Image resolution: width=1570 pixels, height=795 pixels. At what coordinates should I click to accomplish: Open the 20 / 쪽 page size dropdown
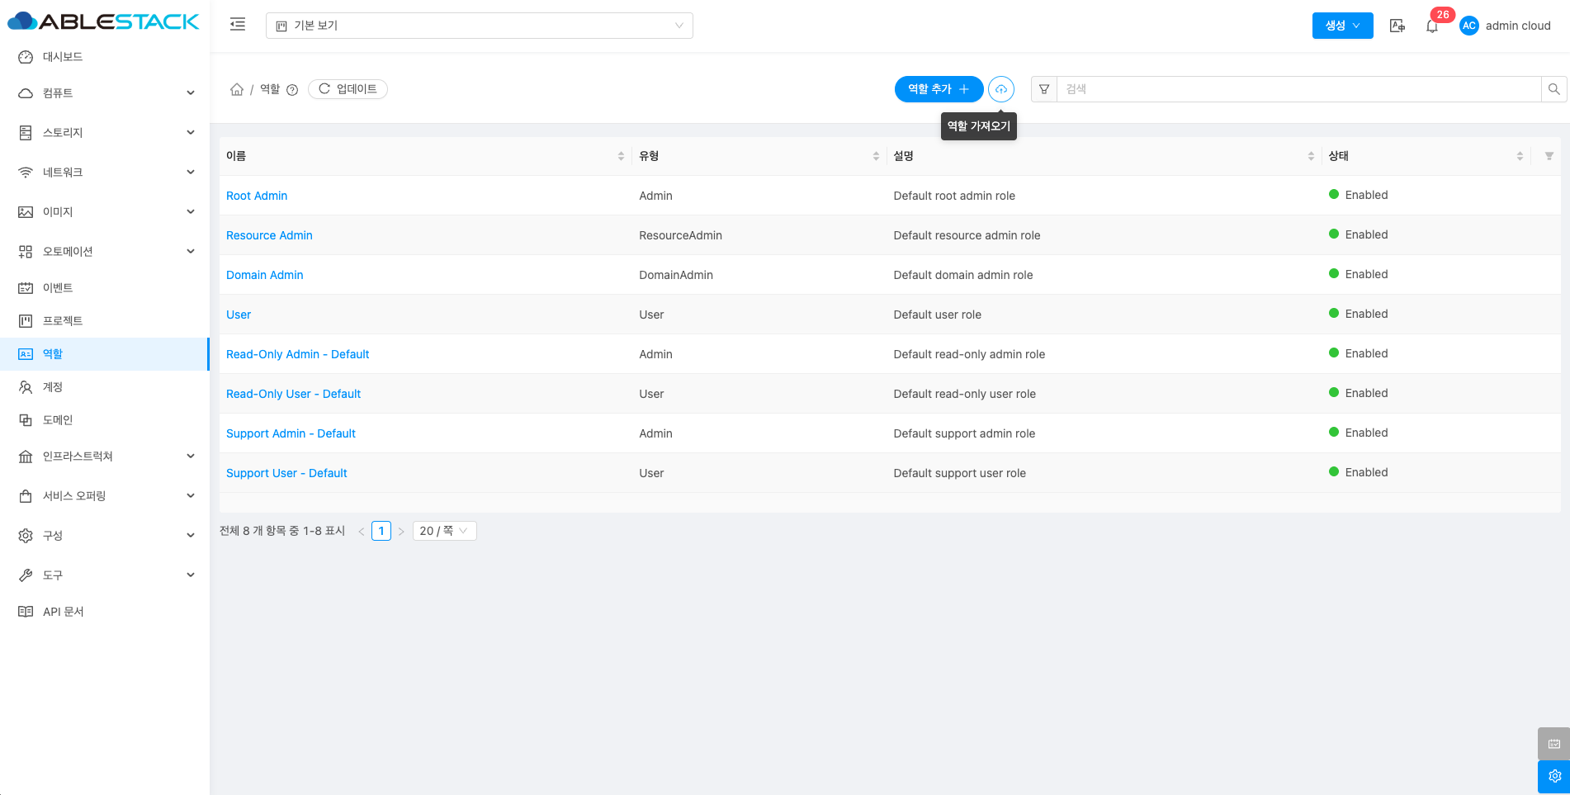(x=444, y=531)
